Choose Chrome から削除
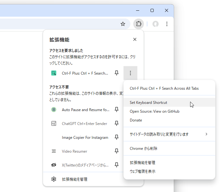This screenshot has height=192, width=220. click(169, 149)
